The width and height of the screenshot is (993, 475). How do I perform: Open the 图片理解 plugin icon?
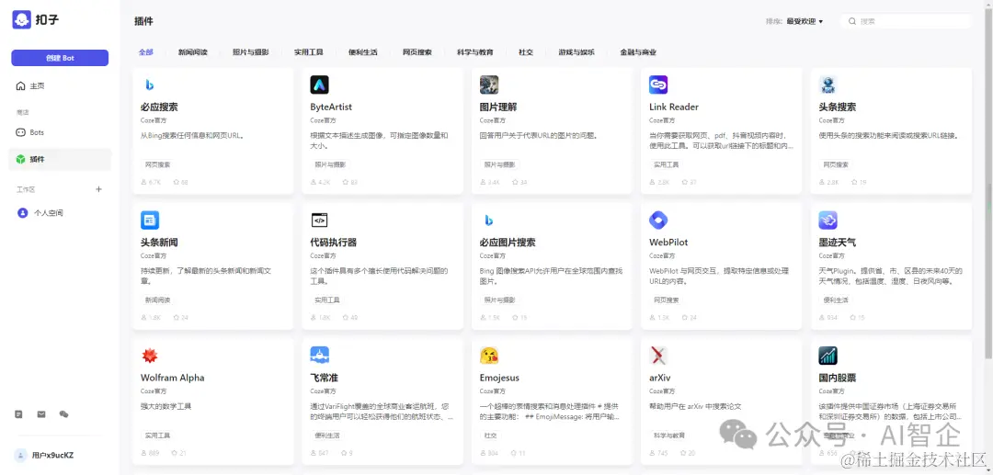pyautogui.click(x=489, y=85)
